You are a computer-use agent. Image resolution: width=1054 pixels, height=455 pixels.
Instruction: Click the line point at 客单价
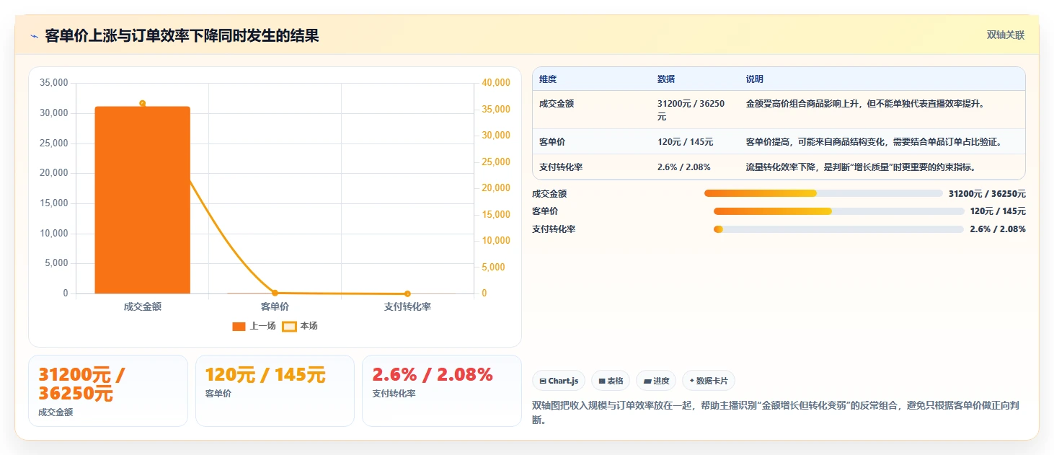[x=275, y=293]
